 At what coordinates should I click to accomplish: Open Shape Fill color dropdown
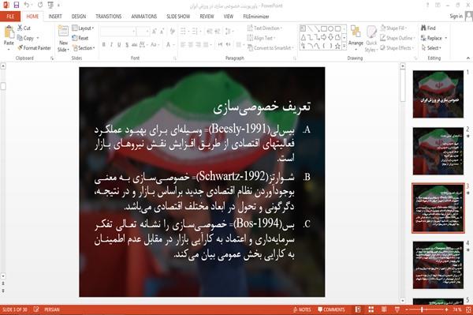tap(393, 28)
